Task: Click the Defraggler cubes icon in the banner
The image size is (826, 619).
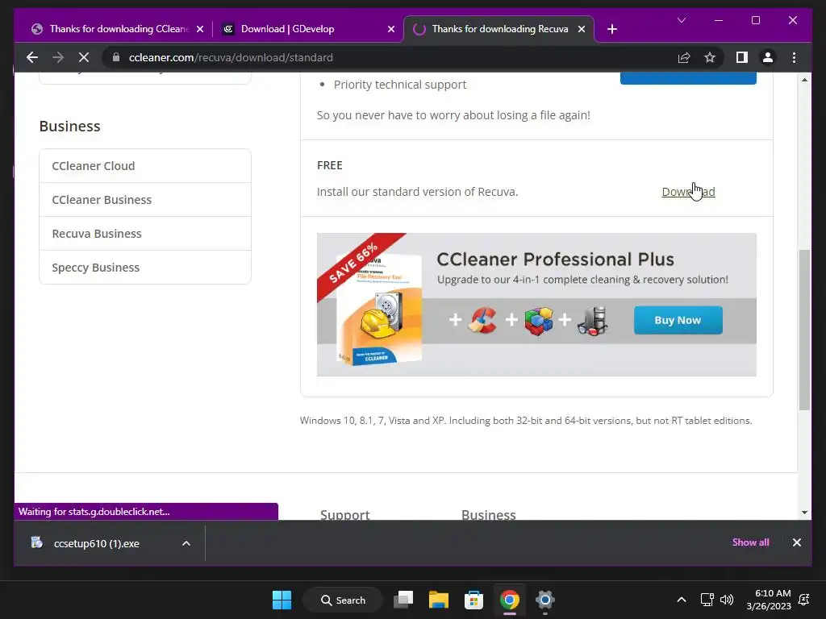Action: tap(538, 321)
